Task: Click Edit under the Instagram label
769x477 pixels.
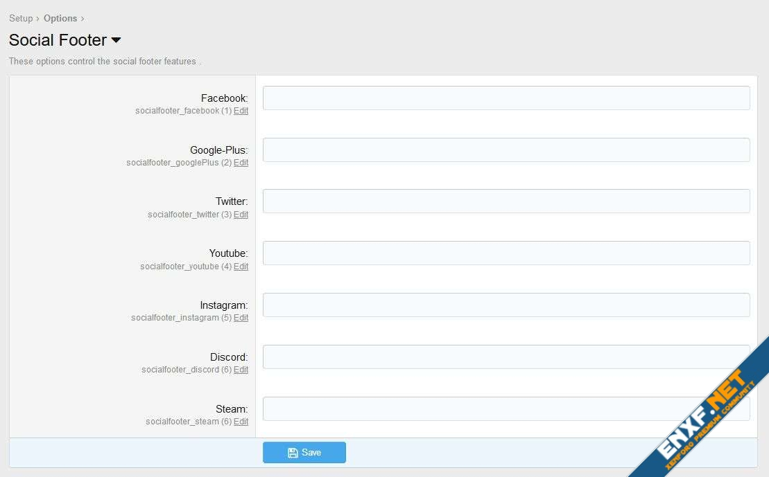Action: (241, 318)
